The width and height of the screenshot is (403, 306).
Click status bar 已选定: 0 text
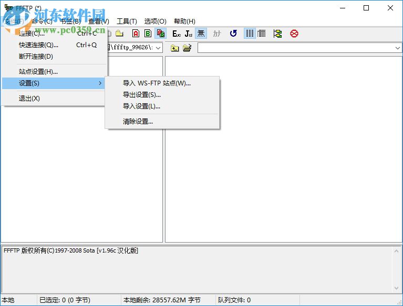click(65, 300)
